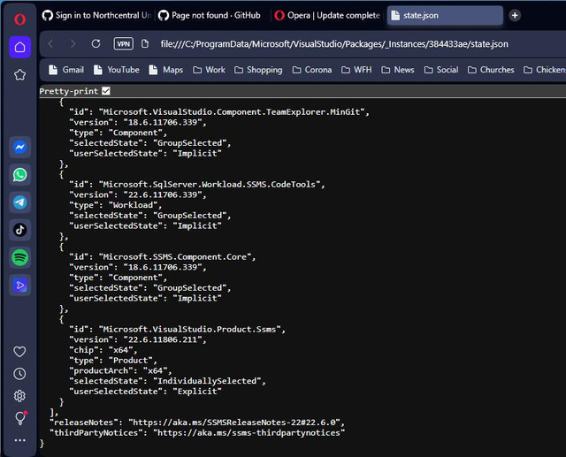Image resolution: width=566 pixels, height=457 pixels.
Task: Switch to Sign in to Northcentral tab
Action: pos(96,15)
